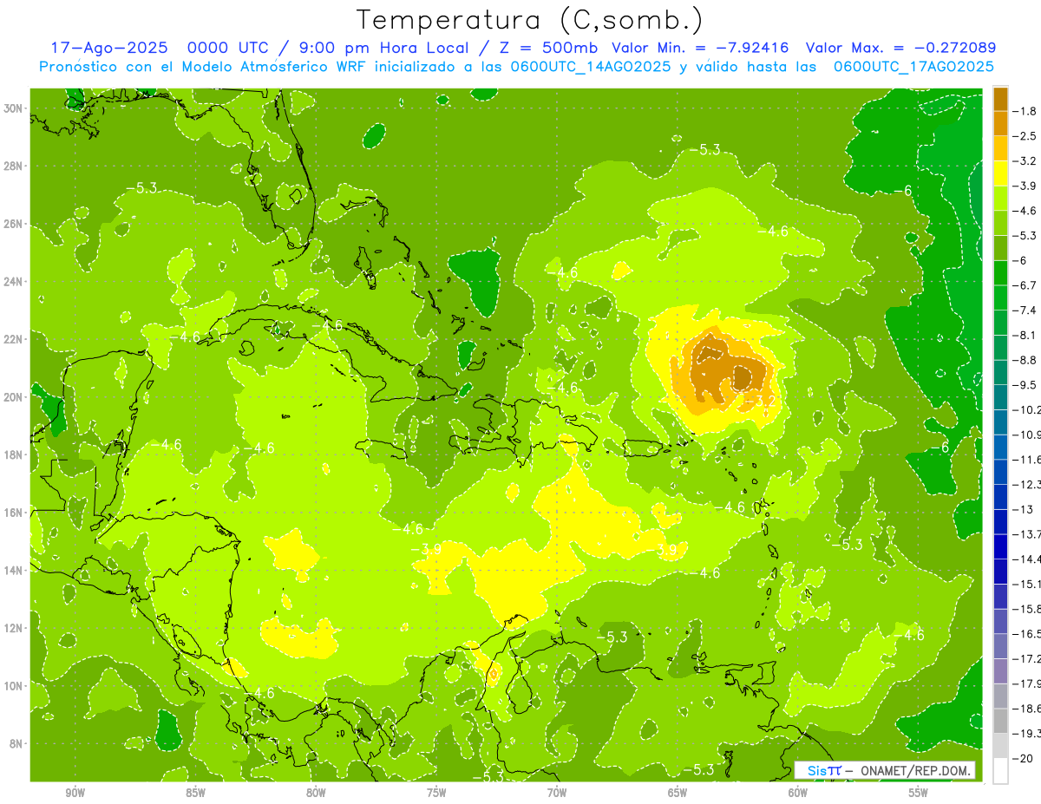This screenshot has height=804, width=1041.
Task: Click the '0600UTC_14AGO2025' initialization timestamp
Action: tap(590, 67)
